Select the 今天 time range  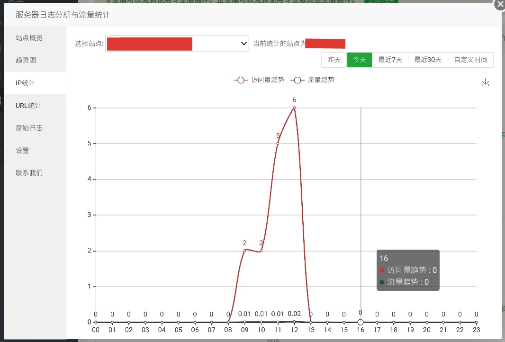(360, 60)
